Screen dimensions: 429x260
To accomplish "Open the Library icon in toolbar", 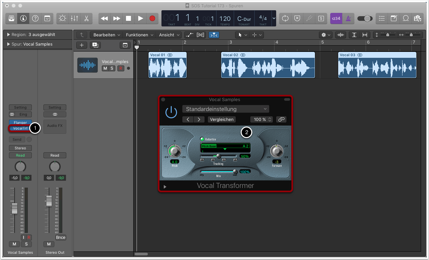I will (11, 19).
